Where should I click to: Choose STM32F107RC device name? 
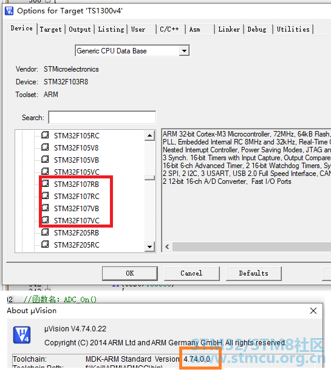[77, 197]
